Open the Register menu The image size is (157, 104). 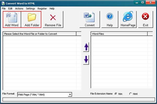point(42,9)
